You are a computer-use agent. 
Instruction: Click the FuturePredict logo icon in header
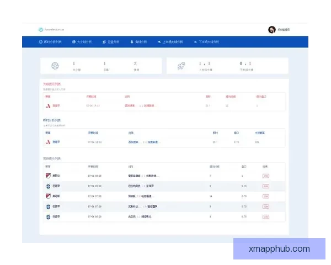(x=40, y=29)
